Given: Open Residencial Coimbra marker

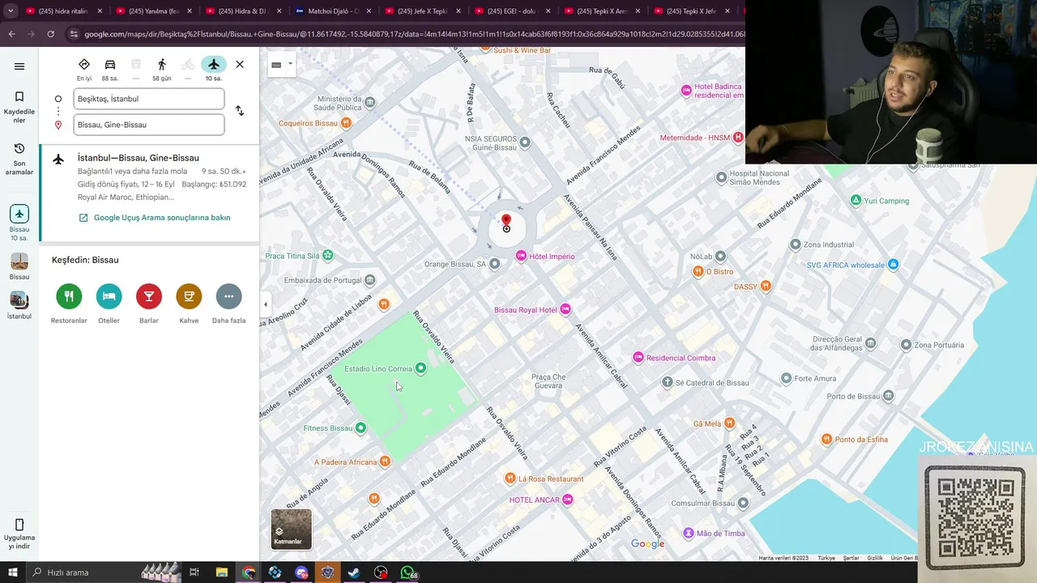Looking at the screenshot, I should pos(638,357).
